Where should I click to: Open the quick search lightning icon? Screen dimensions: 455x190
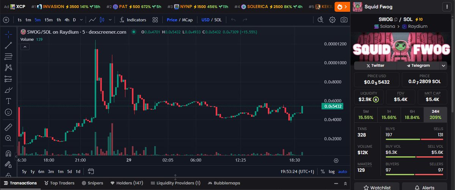click(320, 20)
